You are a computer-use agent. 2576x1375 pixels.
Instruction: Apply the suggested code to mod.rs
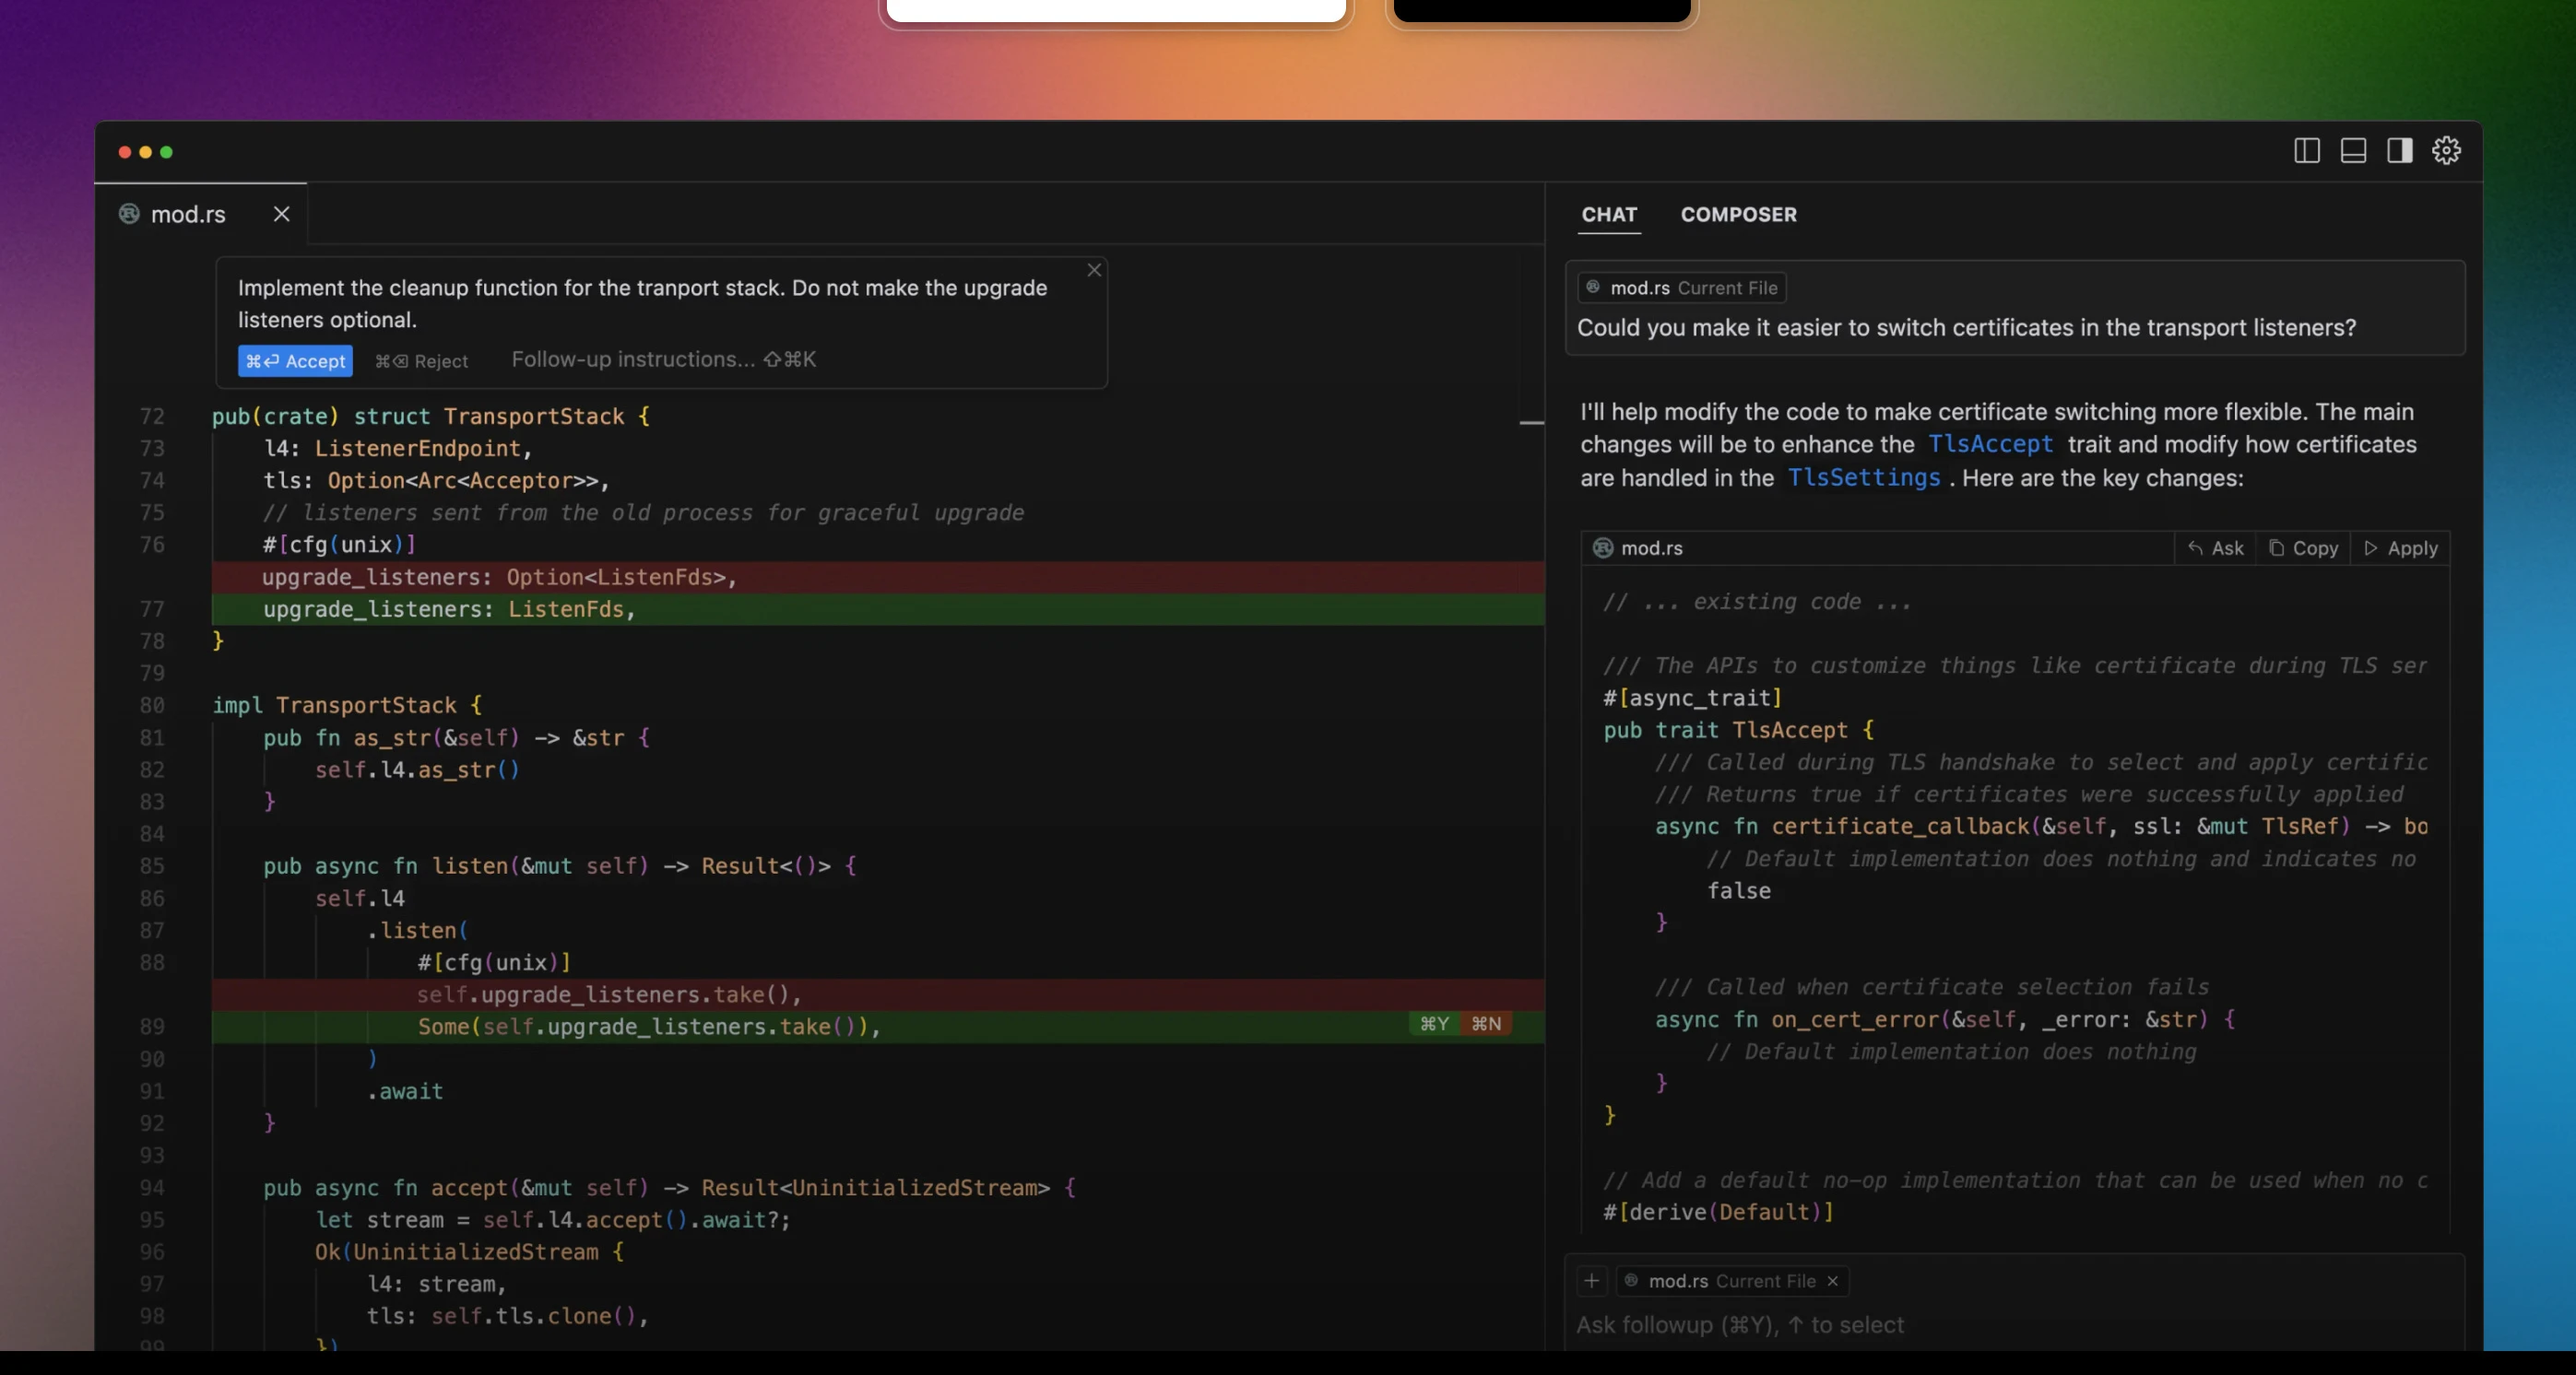pos(2400,547)
